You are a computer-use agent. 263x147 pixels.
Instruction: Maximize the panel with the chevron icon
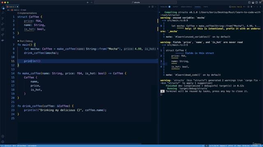coord(257,7)
